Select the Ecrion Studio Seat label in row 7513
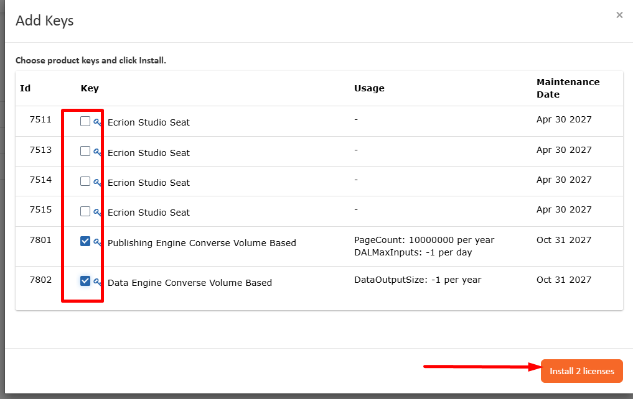Viewport: 633px width, 399px height. [x=149, y=153]
